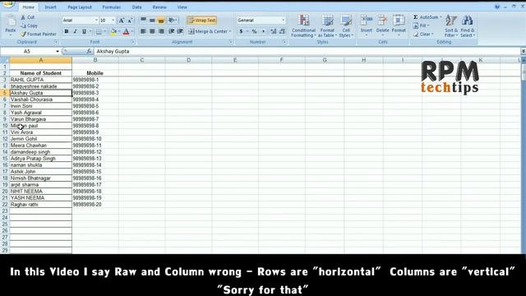Switch to the Formulas tab
Image resolution: width=526 pixels, height=296 pixels.
click(112, 7)
